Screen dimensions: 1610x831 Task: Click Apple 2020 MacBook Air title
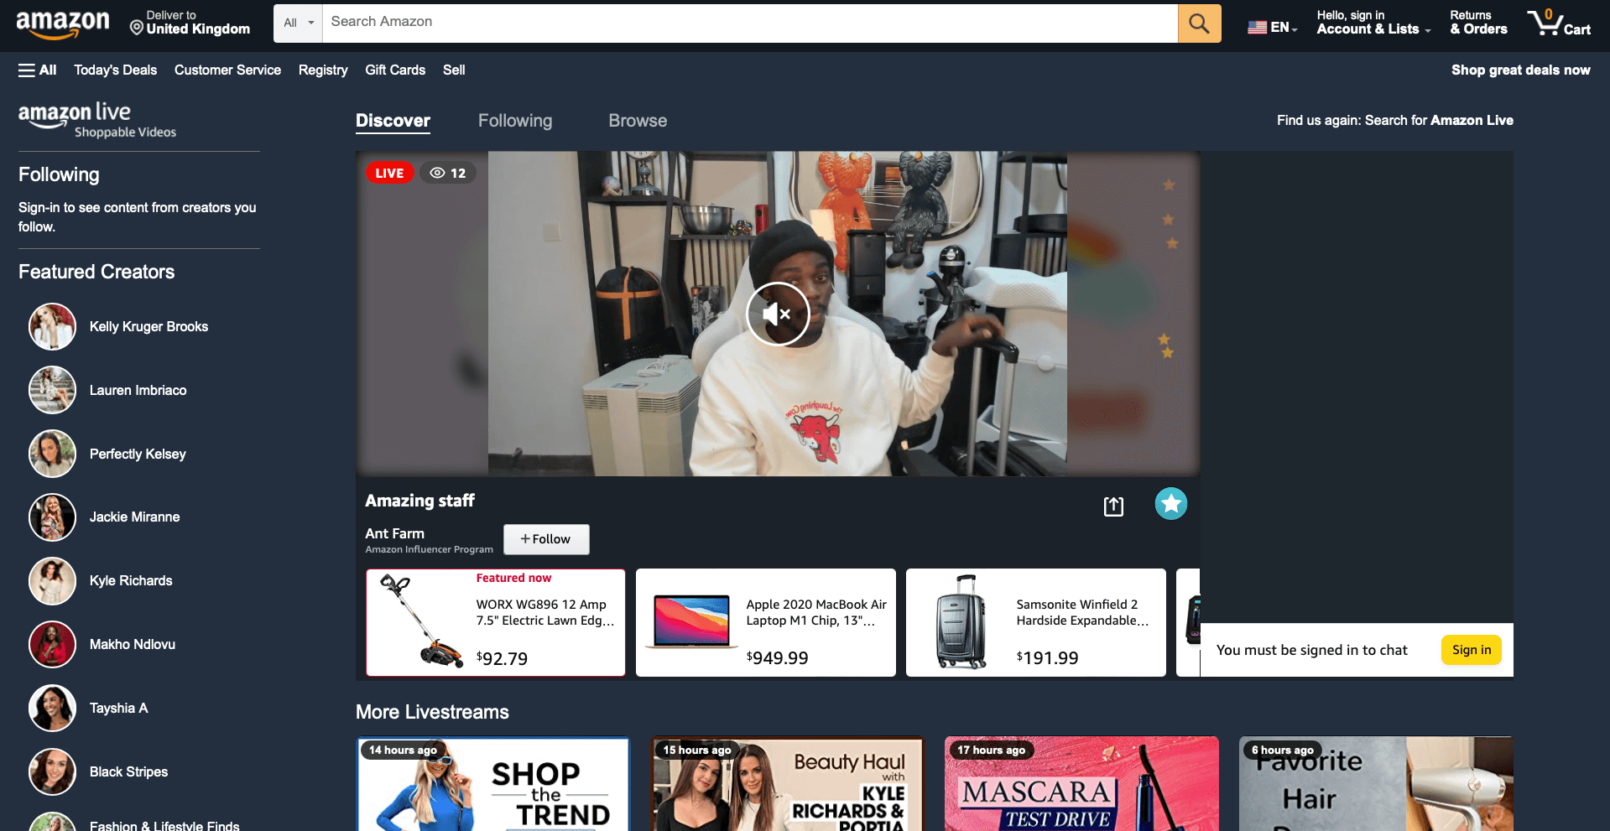[x=816, y=612]
